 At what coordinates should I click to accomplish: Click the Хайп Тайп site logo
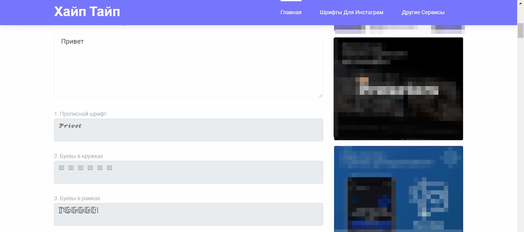[x=87, y=12]
